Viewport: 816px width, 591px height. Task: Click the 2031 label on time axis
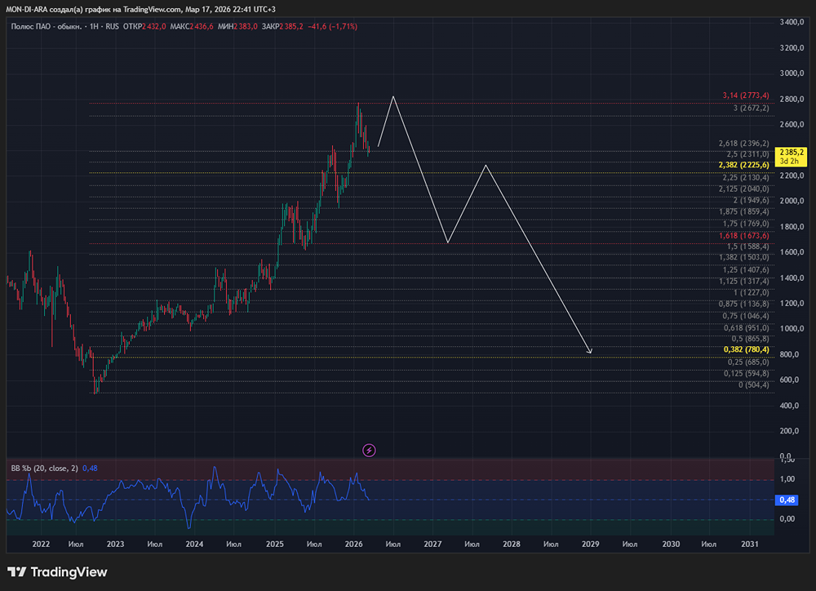(749, 544)
